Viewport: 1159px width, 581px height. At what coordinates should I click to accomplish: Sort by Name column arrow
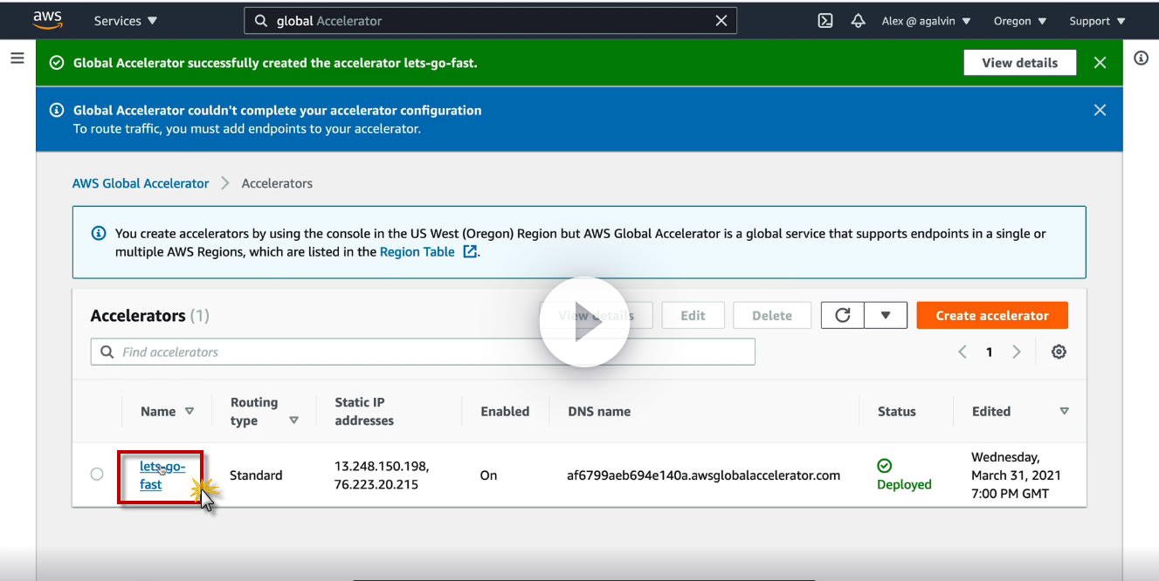pyautogui.click(x=190, y=412)
